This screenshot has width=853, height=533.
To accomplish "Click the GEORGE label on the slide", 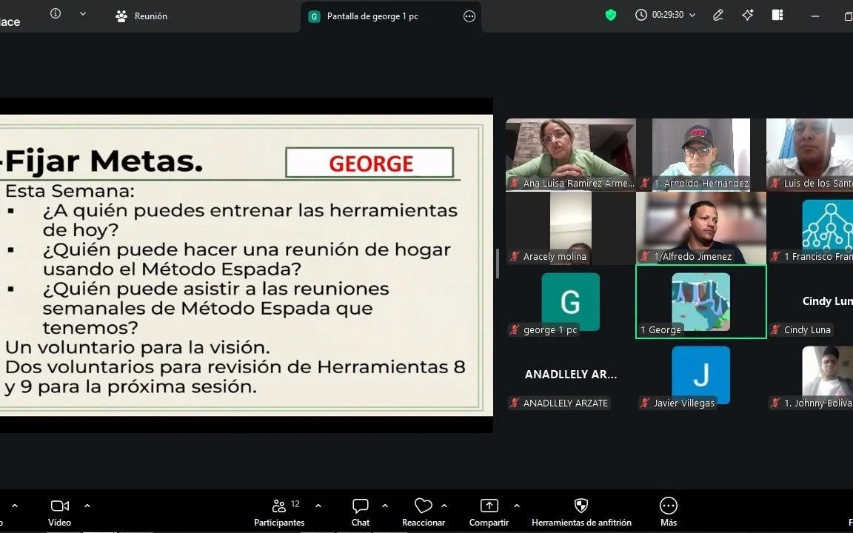I will point(370,163).
